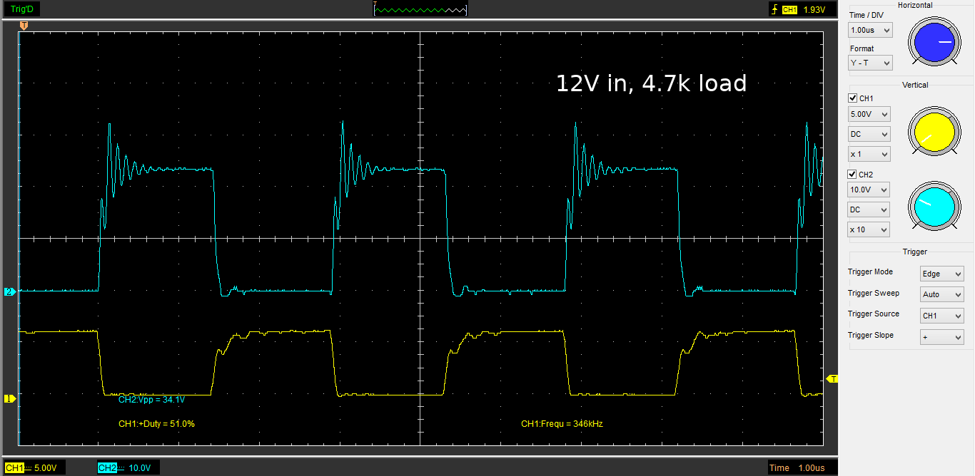The image size is (975, 476).
Task: Click the rising edge trigger icon
Action: click(x=775, y=10)
